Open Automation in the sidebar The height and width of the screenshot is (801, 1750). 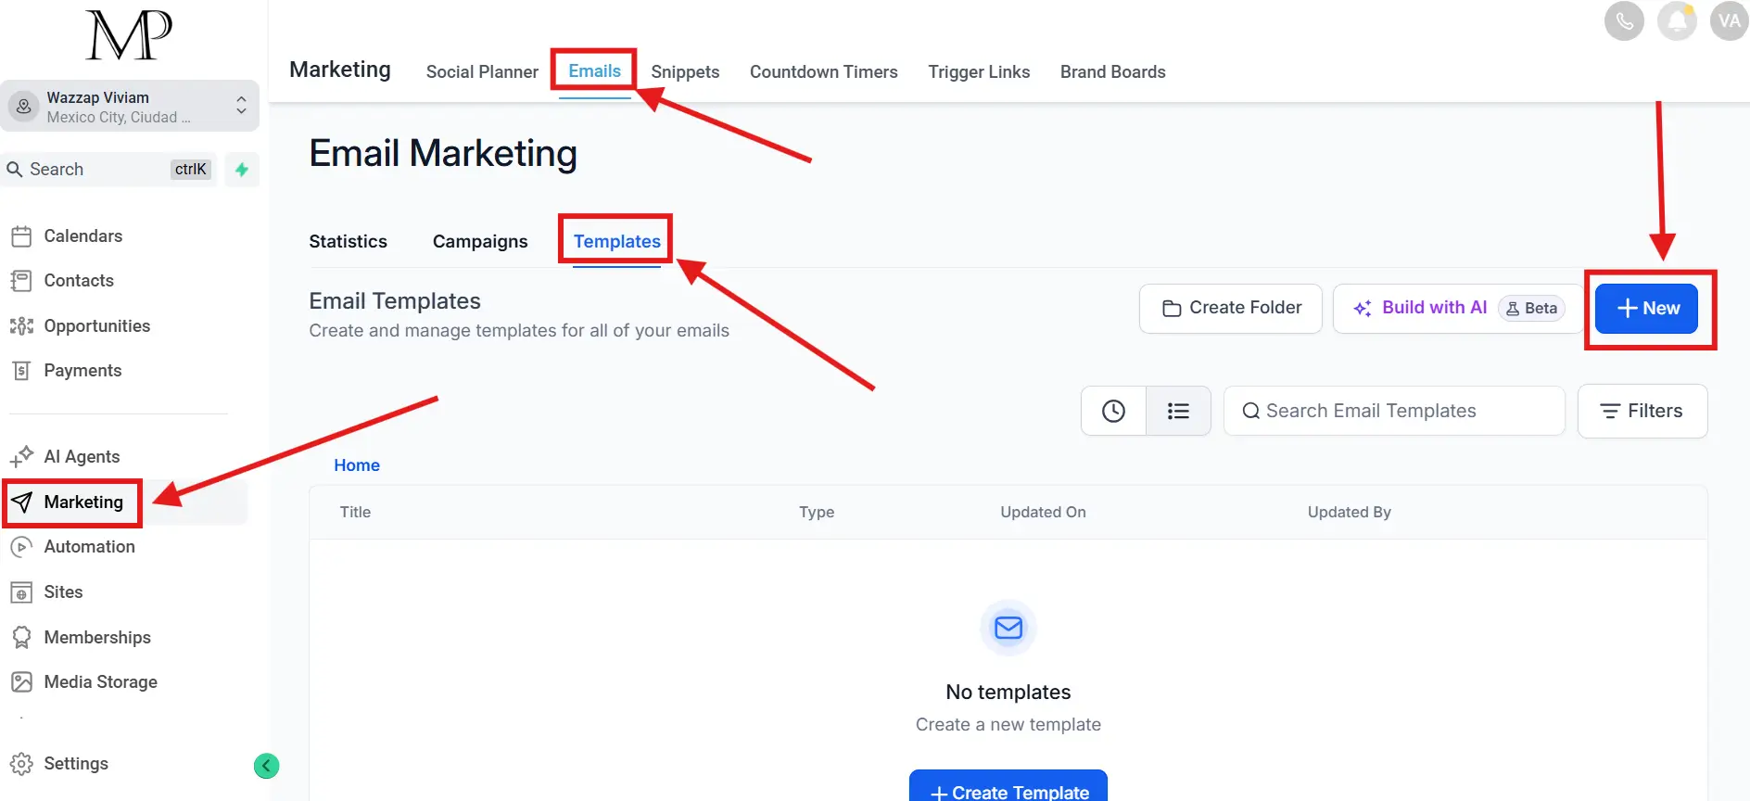89,547
